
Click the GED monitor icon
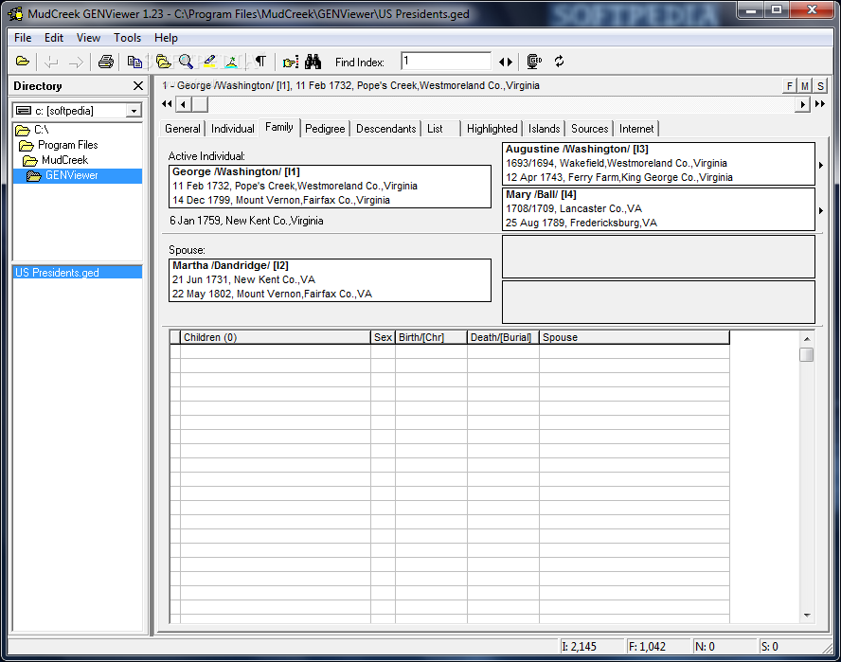pos(534,62)
